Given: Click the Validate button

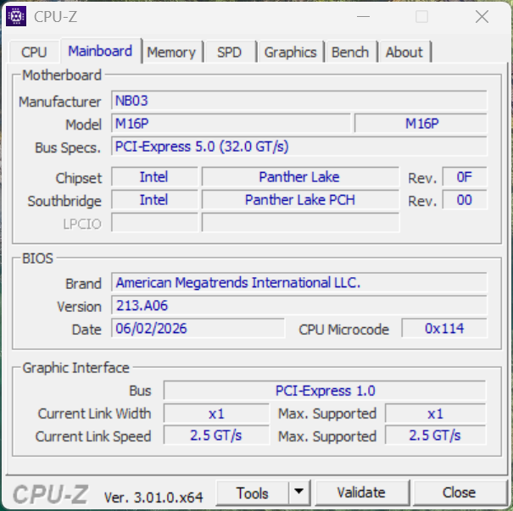Looking at the screenshot, I should tap(361, 492).
